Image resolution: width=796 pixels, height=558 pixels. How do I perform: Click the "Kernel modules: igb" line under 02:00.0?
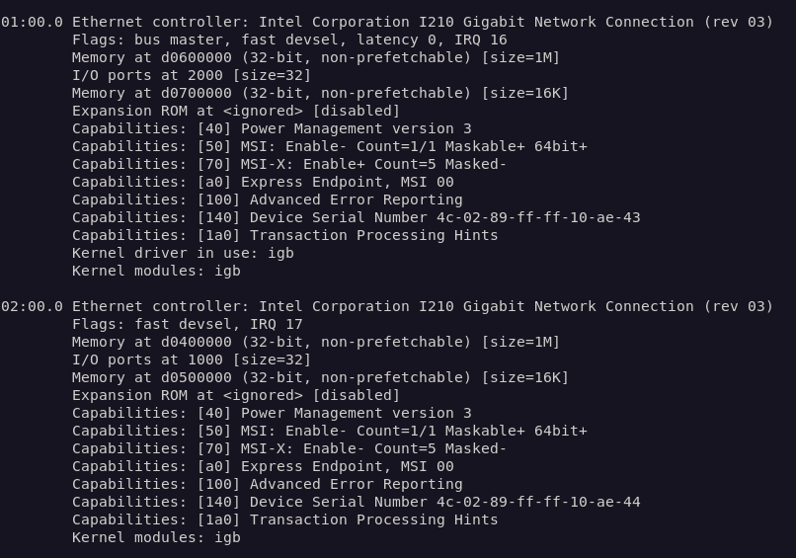coord(156,537)
